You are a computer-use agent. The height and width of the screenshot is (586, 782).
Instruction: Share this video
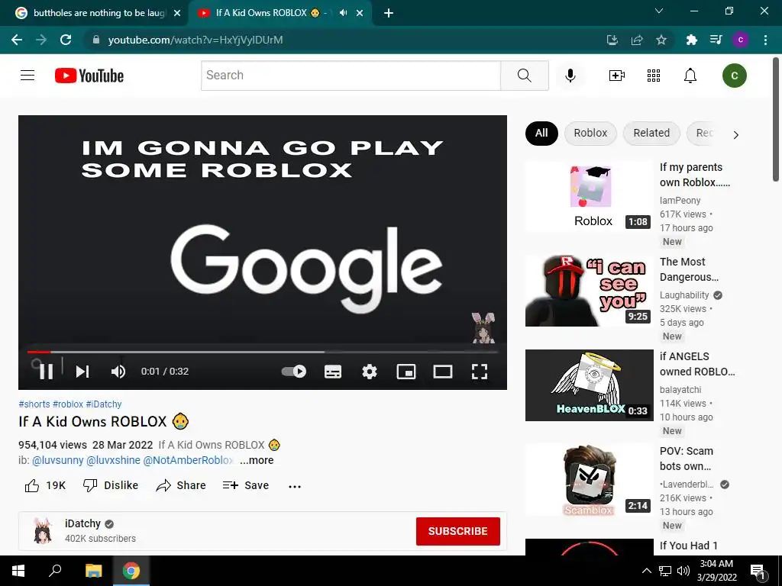pos(180,485)
